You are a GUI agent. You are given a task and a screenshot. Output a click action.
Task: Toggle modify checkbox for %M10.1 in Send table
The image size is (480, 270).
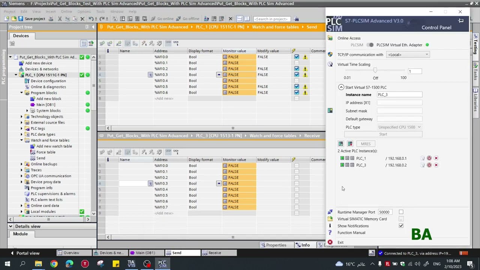(x=297, y=63)
